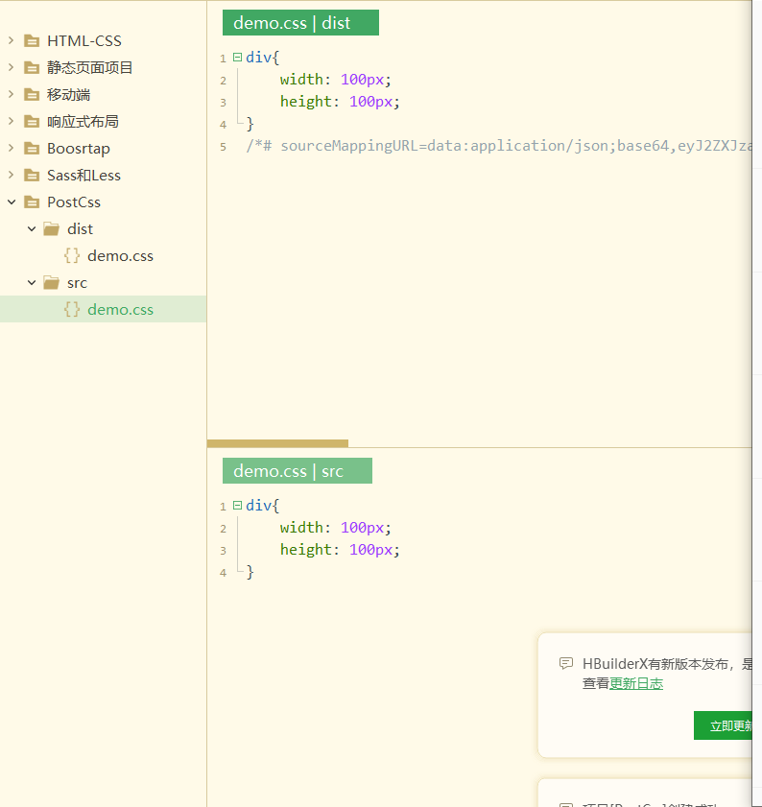Click the HTML-CSS project folder icon
The image size is (762, 807).
point(32,40)
